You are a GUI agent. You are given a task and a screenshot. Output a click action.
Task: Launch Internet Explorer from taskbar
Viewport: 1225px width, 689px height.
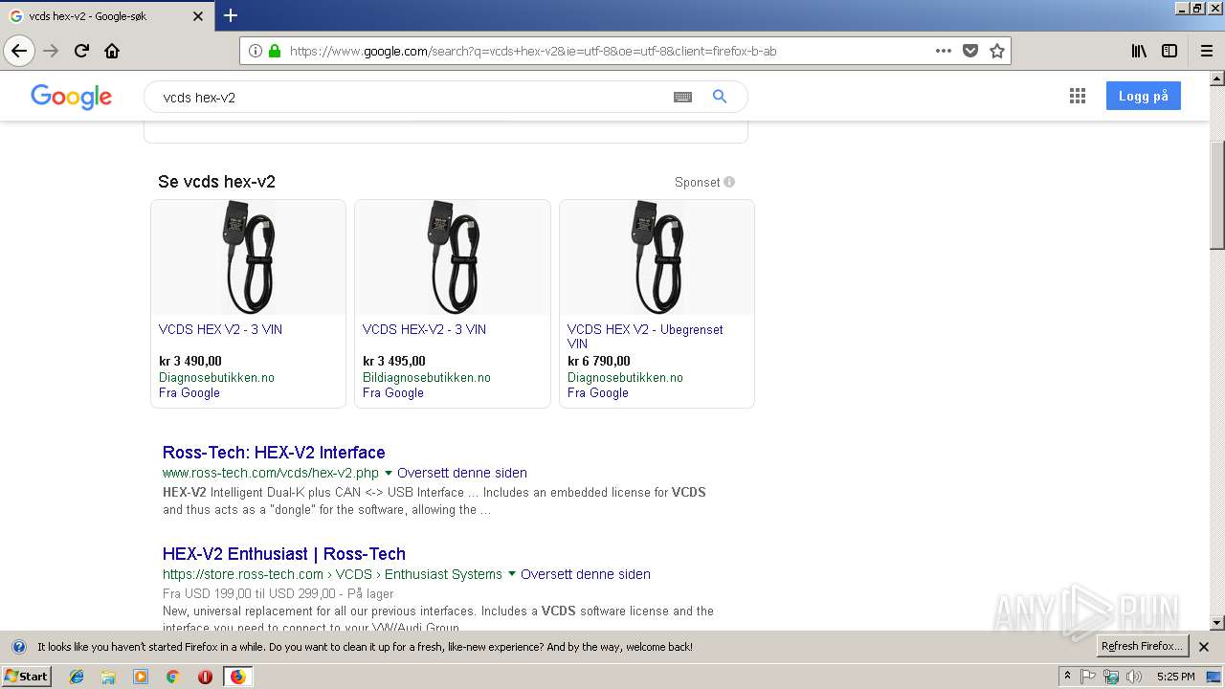click(77, 677)
